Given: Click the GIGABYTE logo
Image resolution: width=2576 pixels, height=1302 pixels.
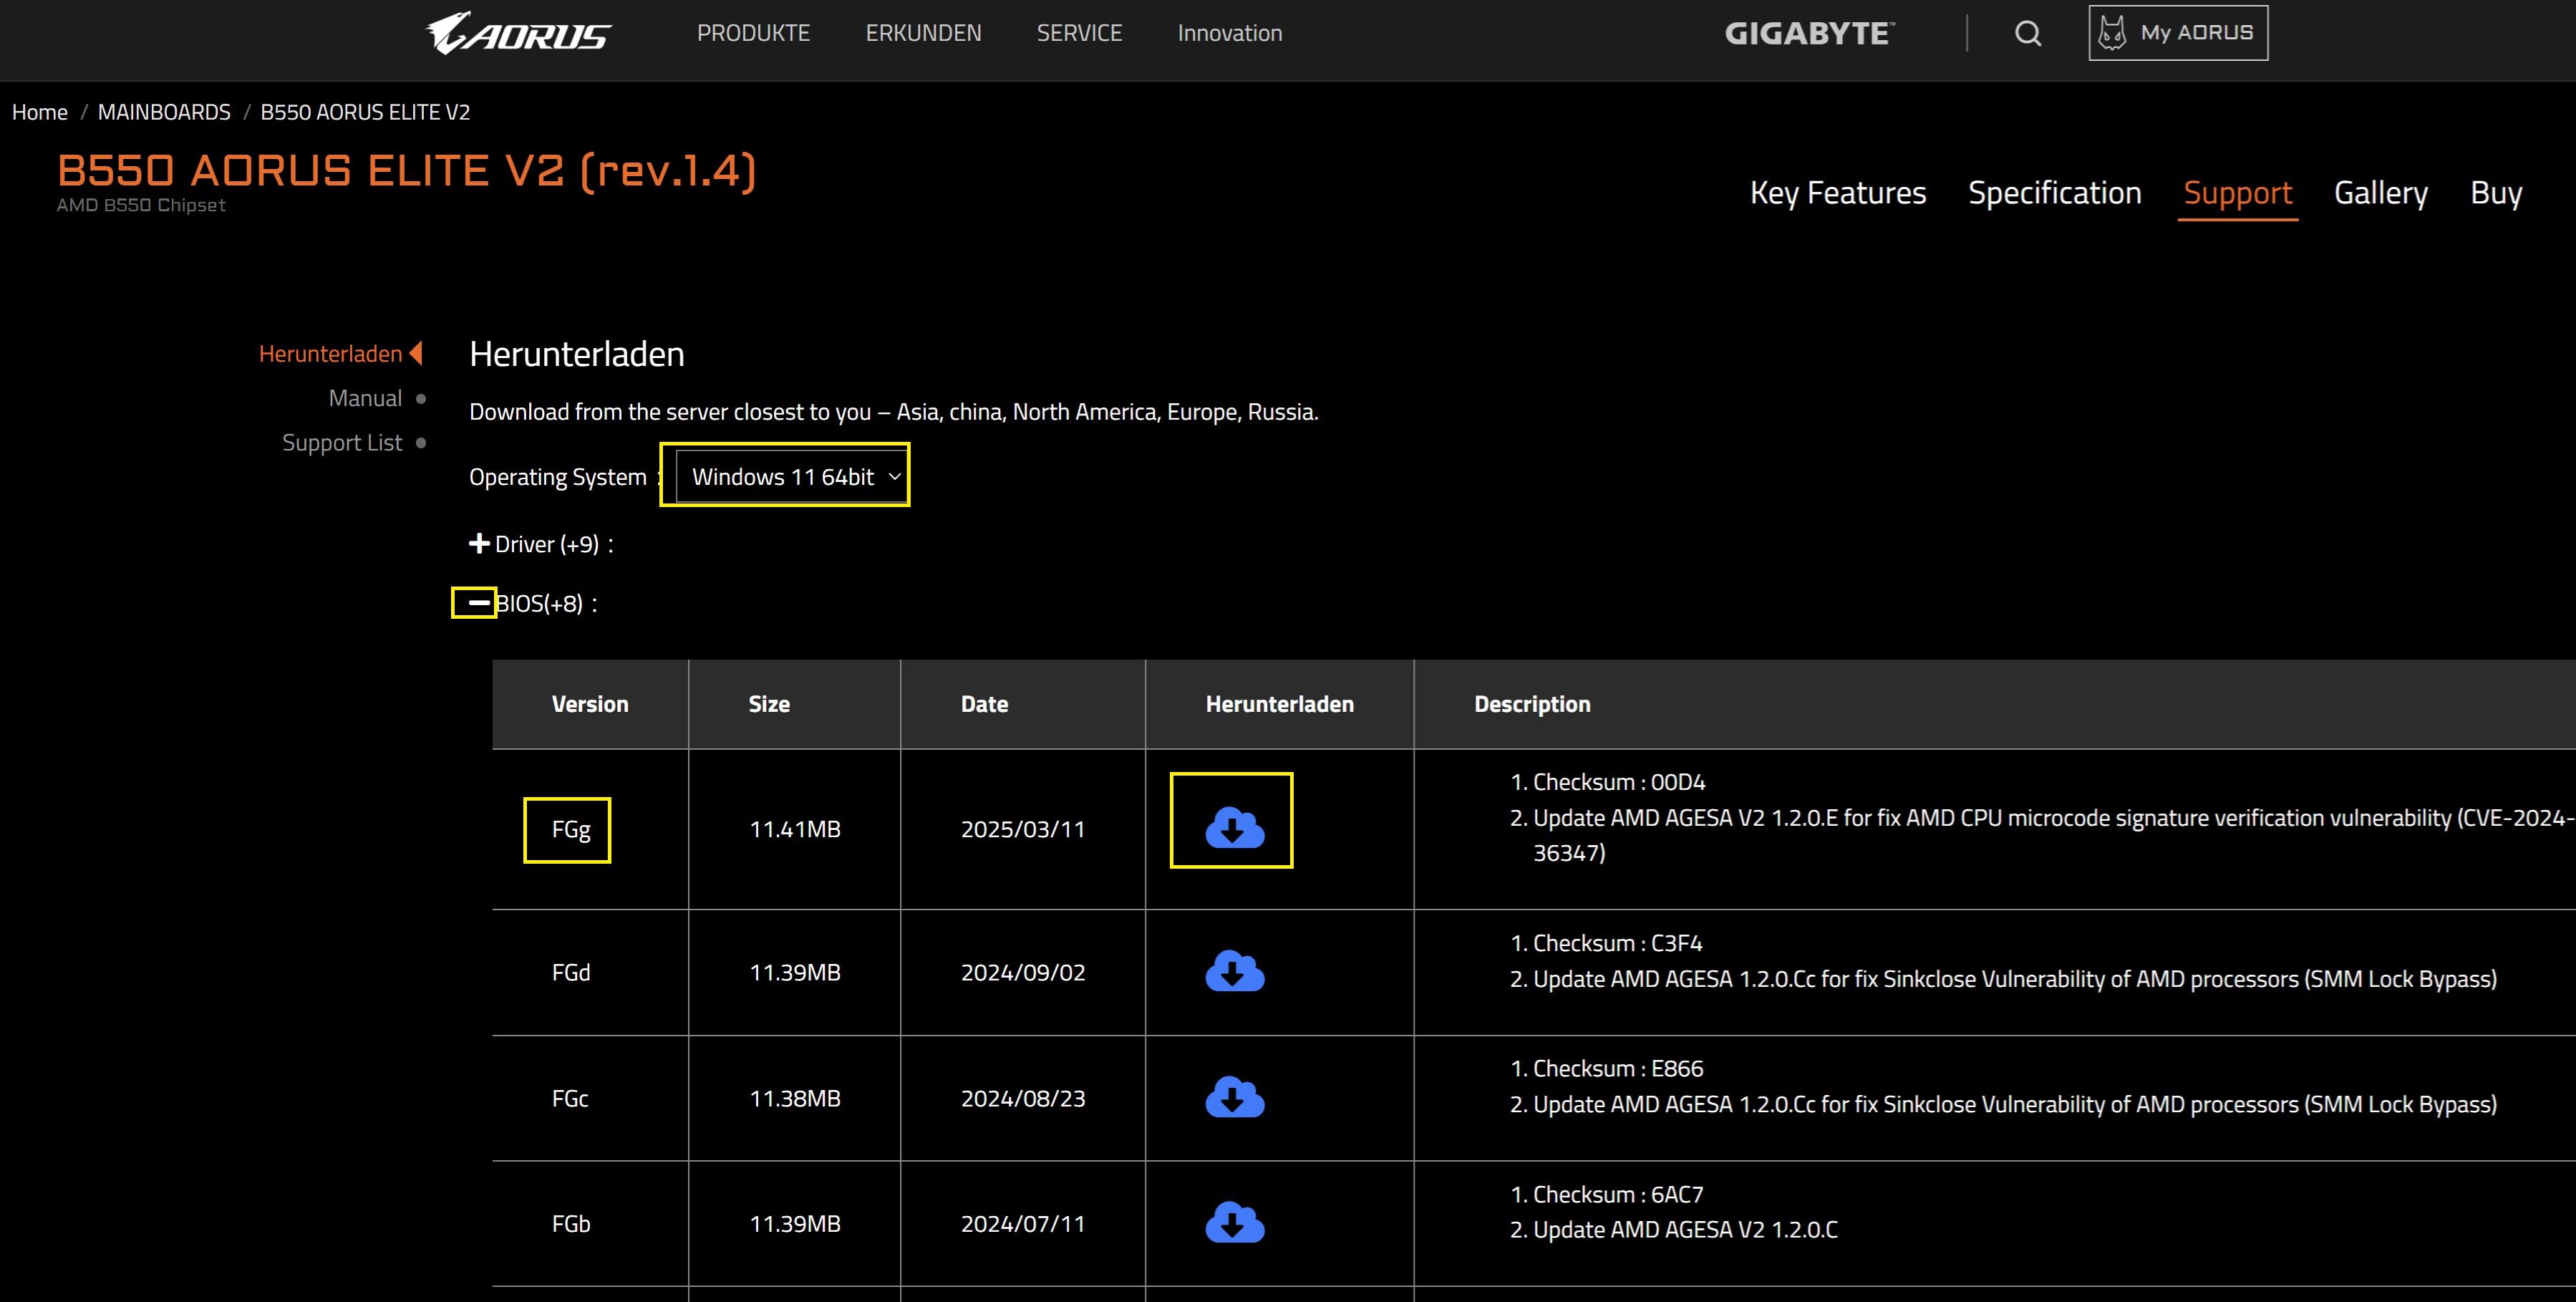Looking at the screenshot, I should click(x=1808, y=34).
